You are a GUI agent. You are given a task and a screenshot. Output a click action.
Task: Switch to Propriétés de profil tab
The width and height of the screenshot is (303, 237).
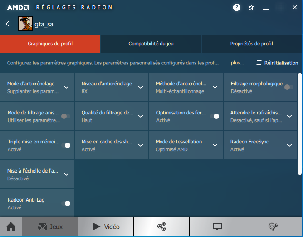click(x=252, y=44)
